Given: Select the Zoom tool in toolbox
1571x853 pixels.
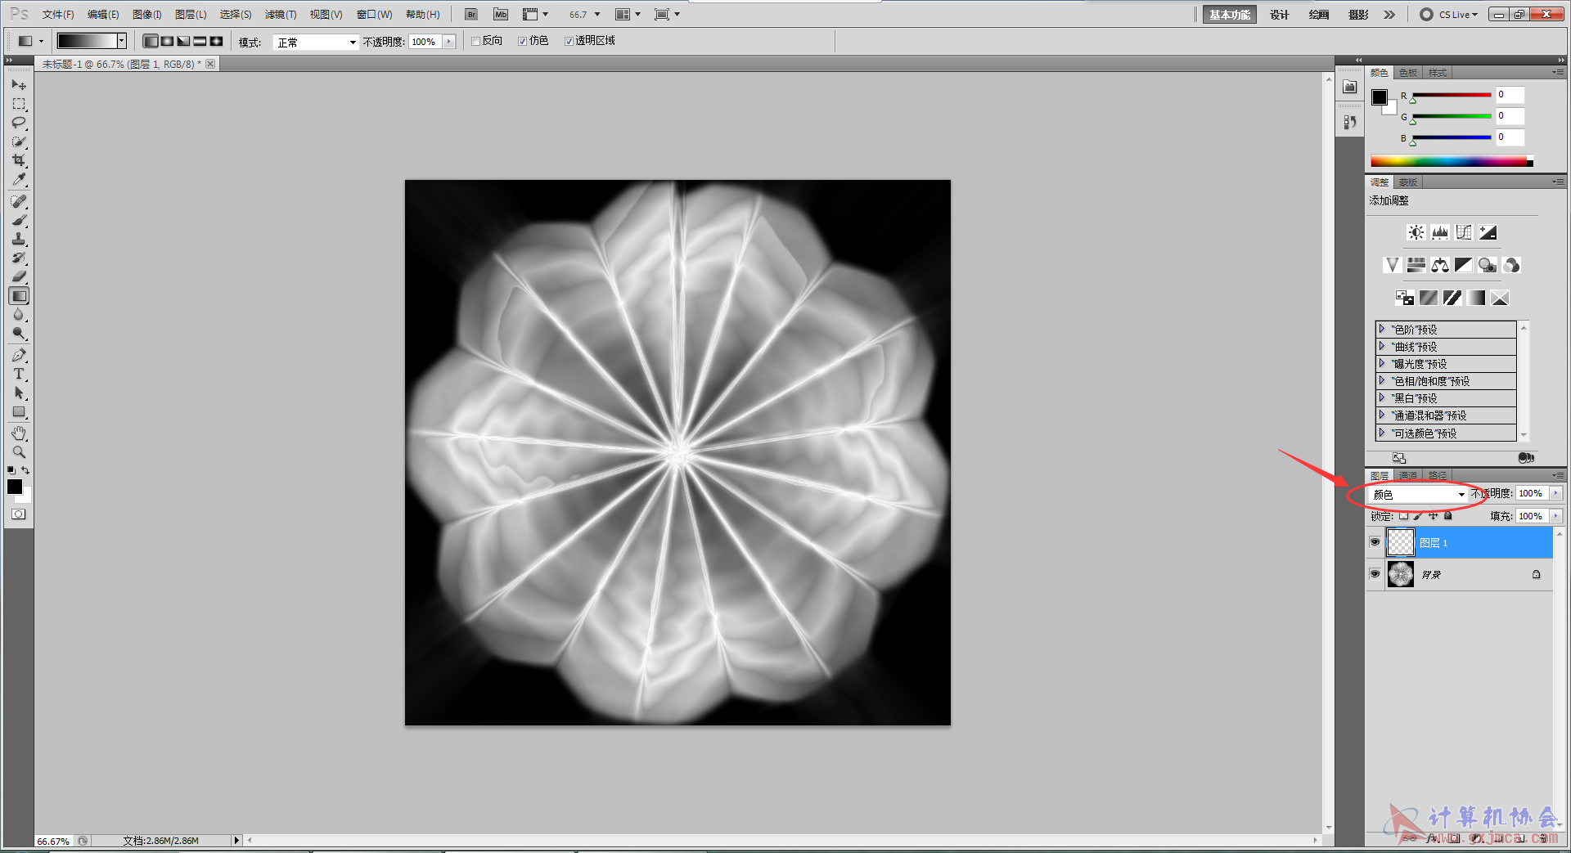Looking at the screenshot, I should pyautogui.click(x=19, y=452).
